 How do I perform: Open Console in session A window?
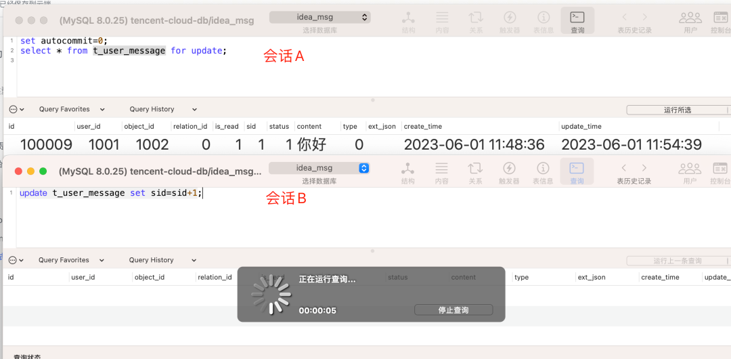720,22
